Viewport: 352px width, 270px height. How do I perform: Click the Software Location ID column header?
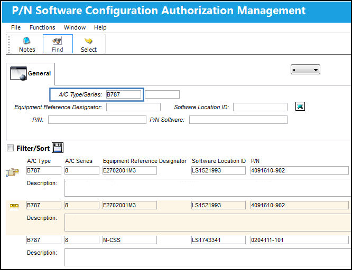point(219,161)
